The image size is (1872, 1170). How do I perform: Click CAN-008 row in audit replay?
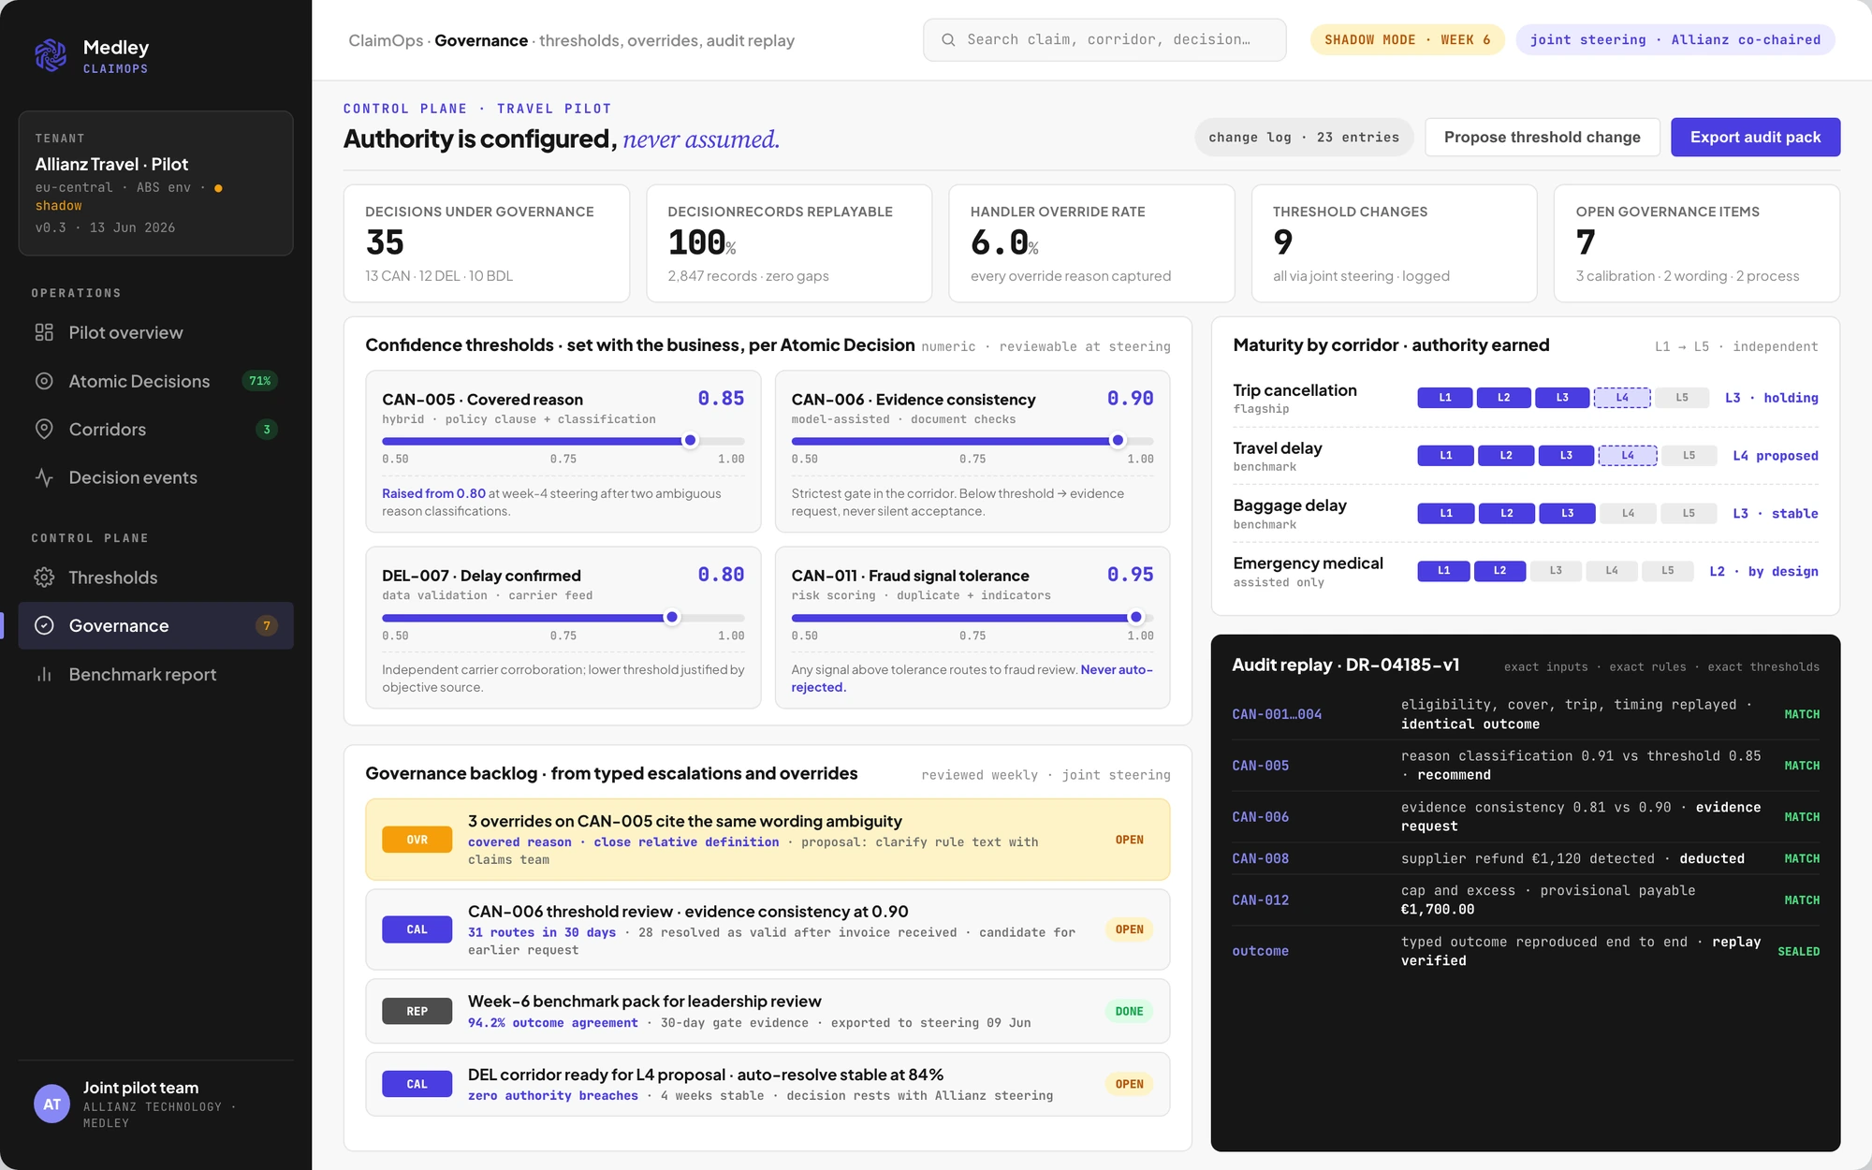[1526, 858]
